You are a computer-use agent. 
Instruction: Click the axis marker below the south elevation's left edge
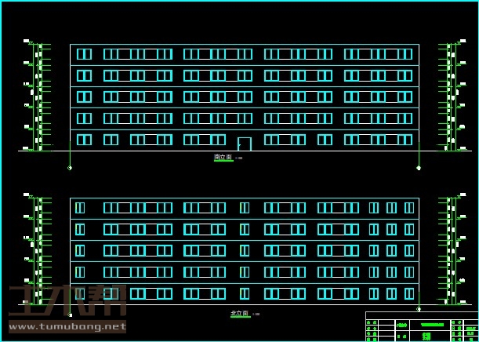tap(70, 168)
